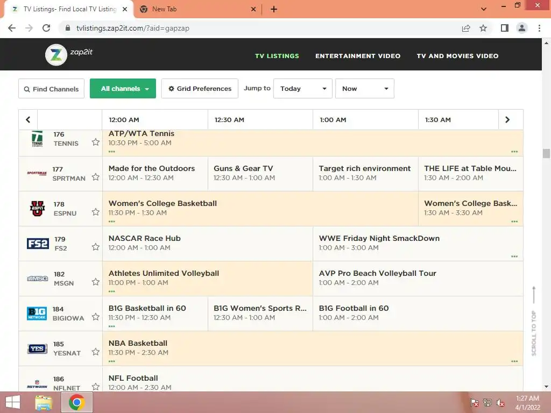Open TV AND MOVIES VIDEO nav item

coord(457,56)
